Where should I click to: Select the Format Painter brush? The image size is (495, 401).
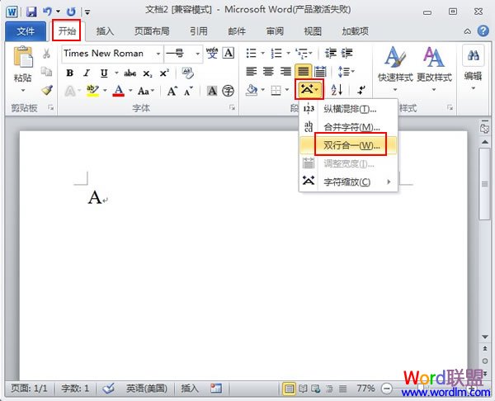pos(47,90)
